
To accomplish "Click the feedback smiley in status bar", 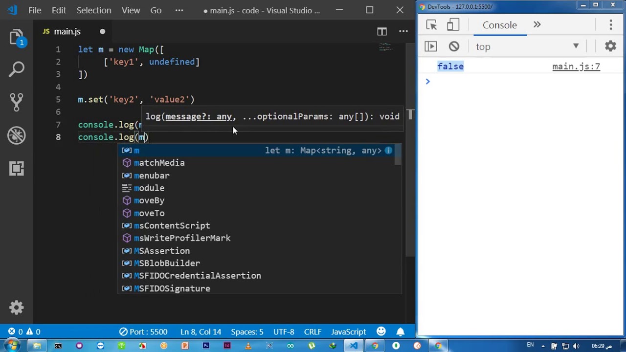I will (381, 331).
